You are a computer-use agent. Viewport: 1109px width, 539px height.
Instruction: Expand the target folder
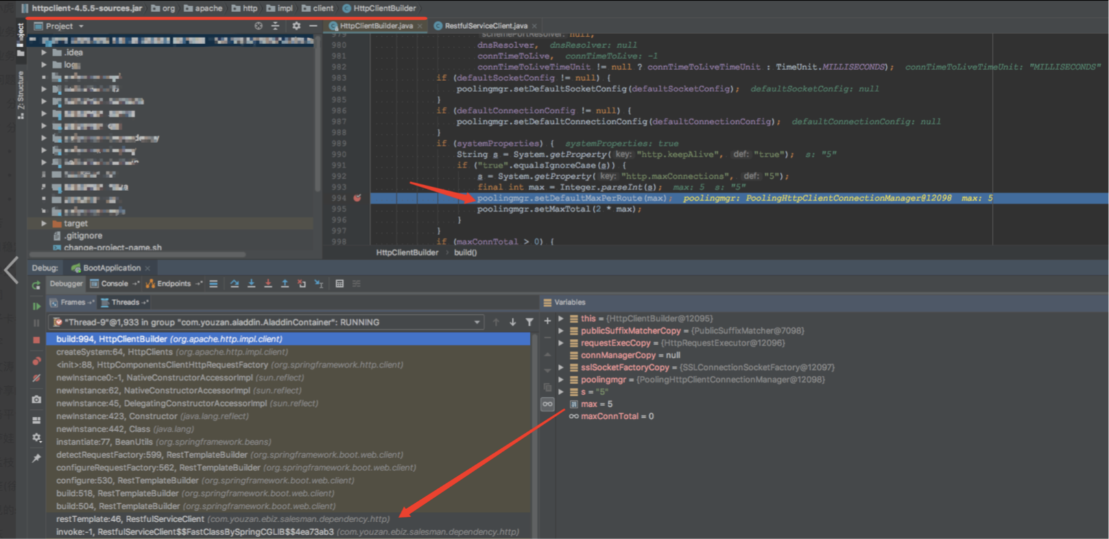44,224
